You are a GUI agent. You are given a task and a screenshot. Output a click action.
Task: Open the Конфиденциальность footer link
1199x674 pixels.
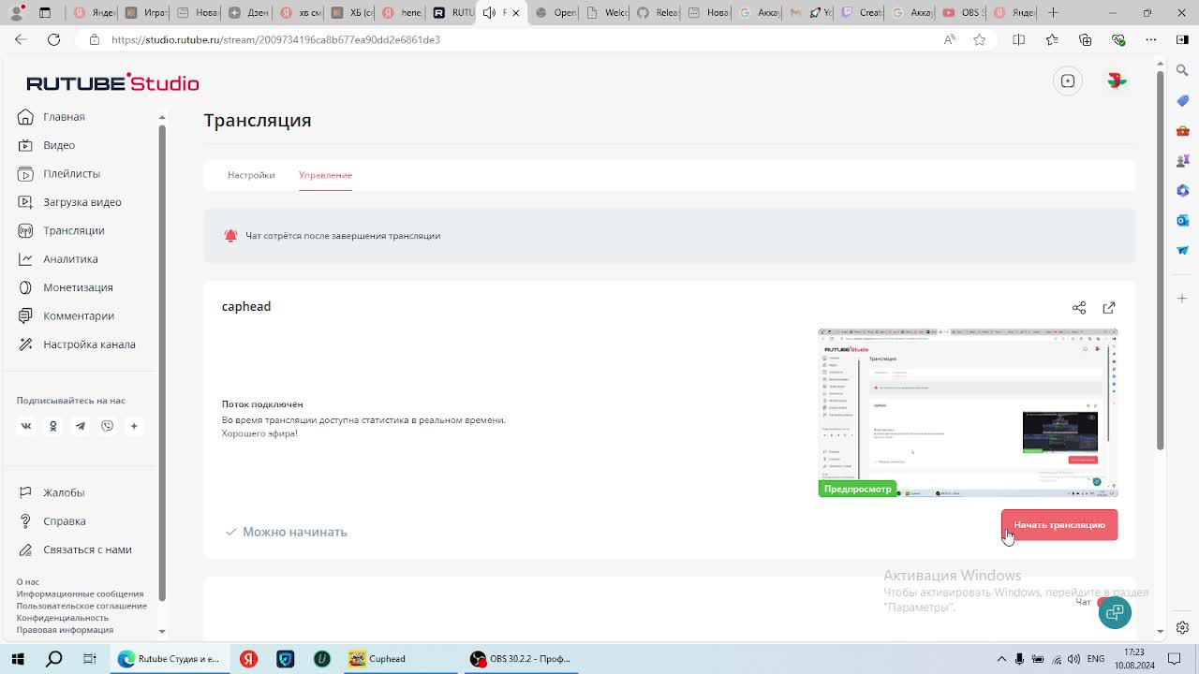(62, 618)
